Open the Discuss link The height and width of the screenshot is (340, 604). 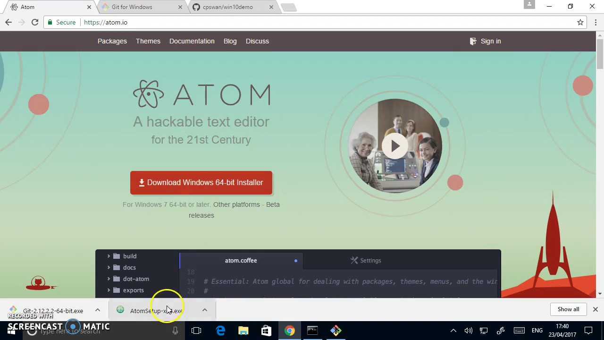[257, 41]
